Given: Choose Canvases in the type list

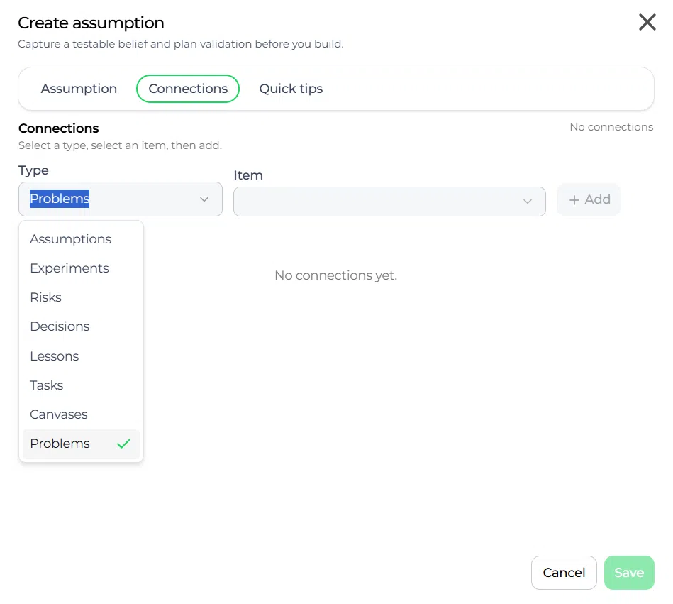Looking at the screenshot, I should 81,414.
